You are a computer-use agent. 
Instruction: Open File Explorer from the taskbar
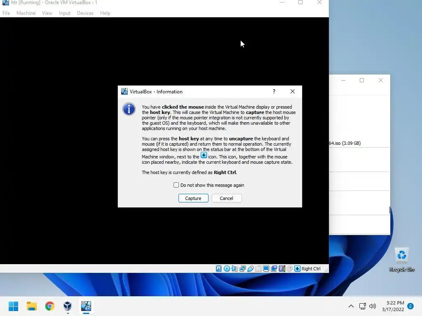pos(31,306)
